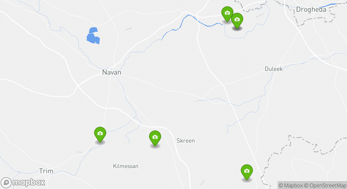Select the camera marker nearest to Trim

(x=100, y=134)
